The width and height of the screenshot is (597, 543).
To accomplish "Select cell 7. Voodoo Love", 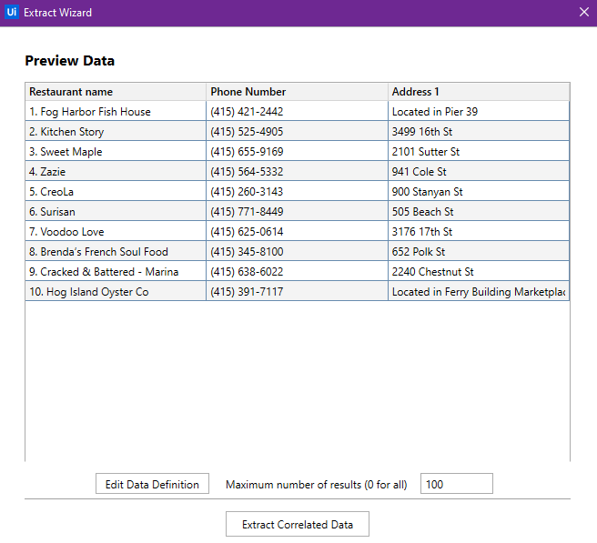I will click(x=116, y=231).
